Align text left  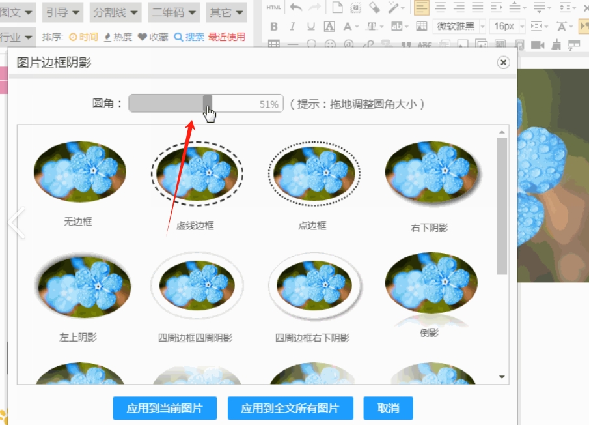(422, 7)
